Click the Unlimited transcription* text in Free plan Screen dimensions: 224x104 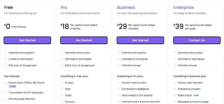[x=22, y=53]
